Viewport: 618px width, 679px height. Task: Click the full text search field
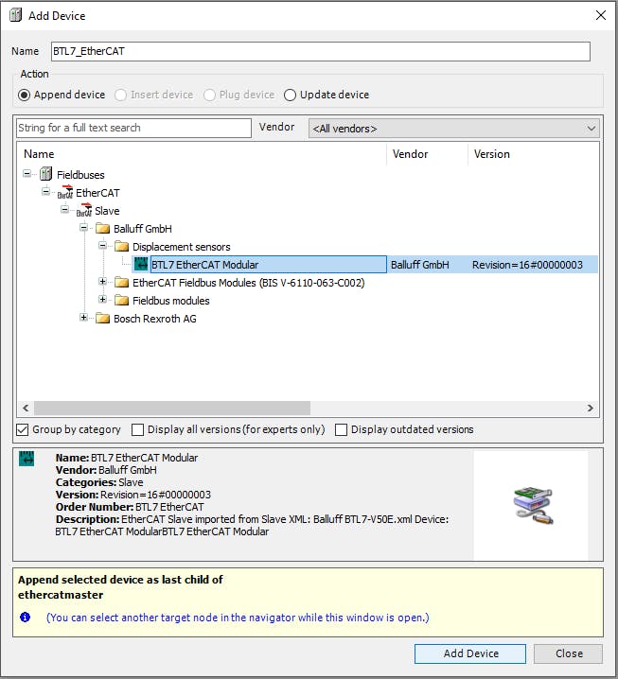pyautogui.click(x=133, y=129)
